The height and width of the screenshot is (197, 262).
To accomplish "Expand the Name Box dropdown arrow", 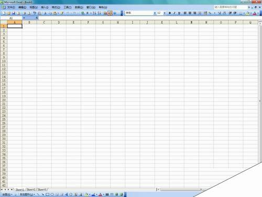I will tap(24, 18).
